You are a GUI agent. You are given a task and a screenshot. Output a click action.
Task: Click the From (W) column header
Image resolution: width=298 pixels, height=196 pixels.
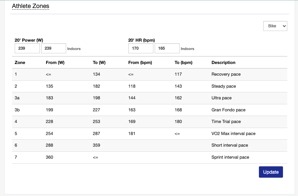55,63
